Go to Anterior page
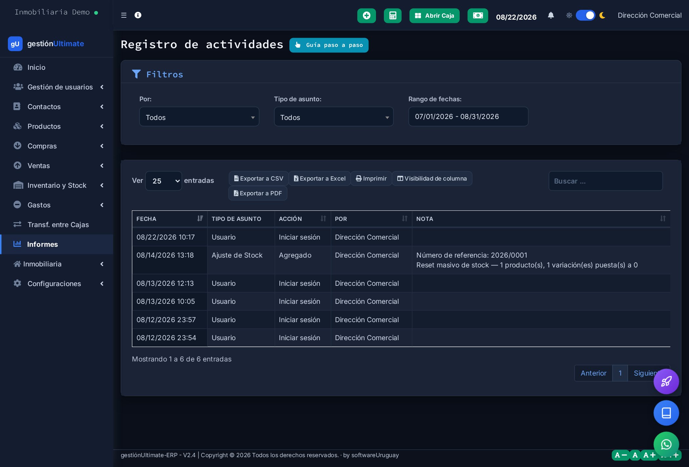This screenshot has height=467, width=689. pos(594,373)
